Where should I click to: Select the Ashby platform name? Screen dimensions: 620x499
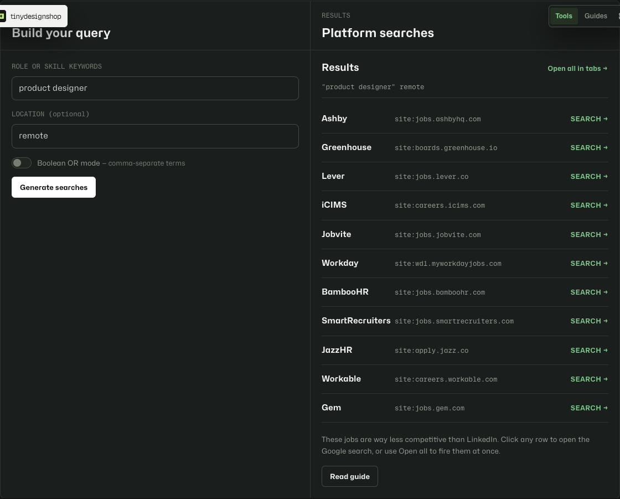334,119
